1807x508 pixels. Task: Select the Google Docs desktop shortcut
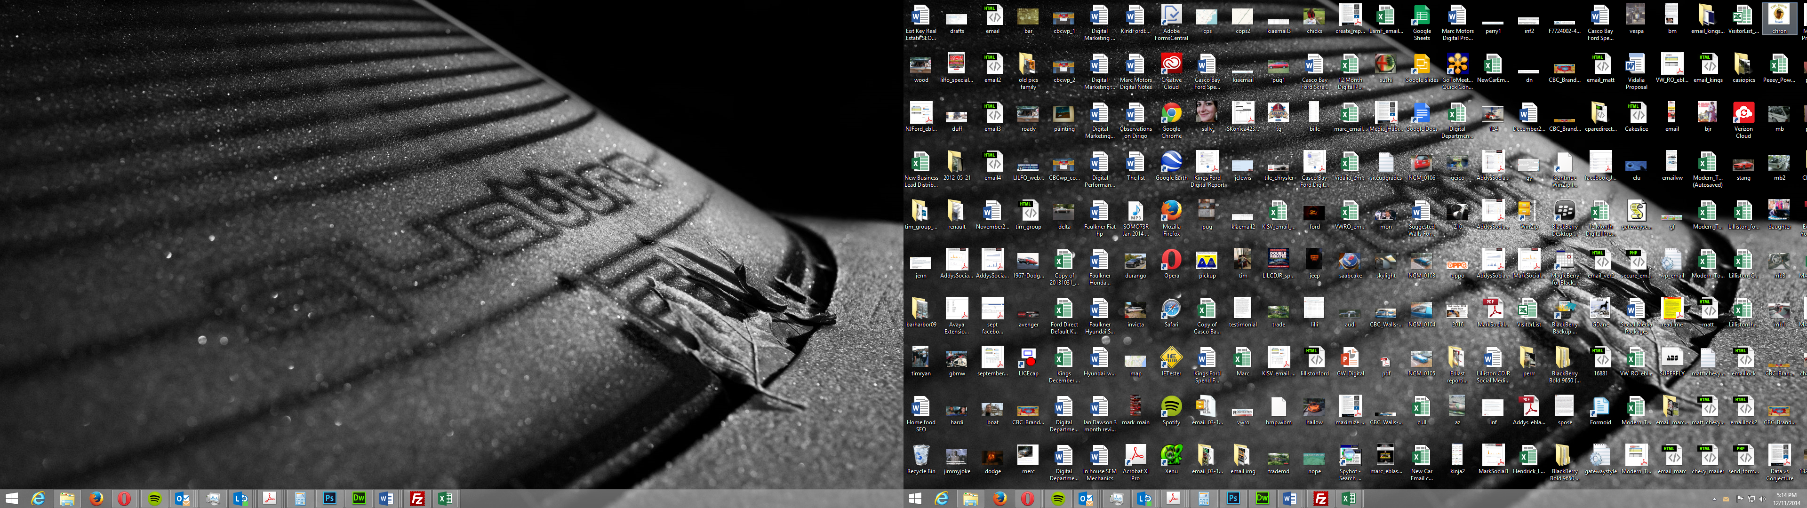1421,117
